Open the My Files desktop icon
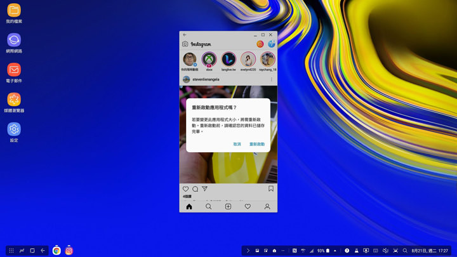 click(14, 11)
